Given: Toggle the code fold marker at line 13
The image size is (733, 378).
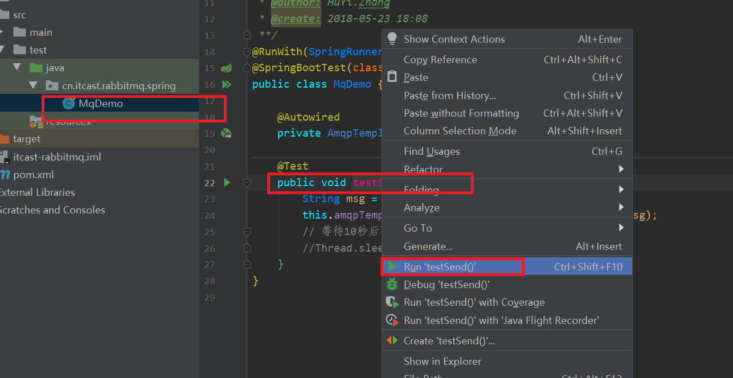Looking at the screenshot, I should click(247, 35).
